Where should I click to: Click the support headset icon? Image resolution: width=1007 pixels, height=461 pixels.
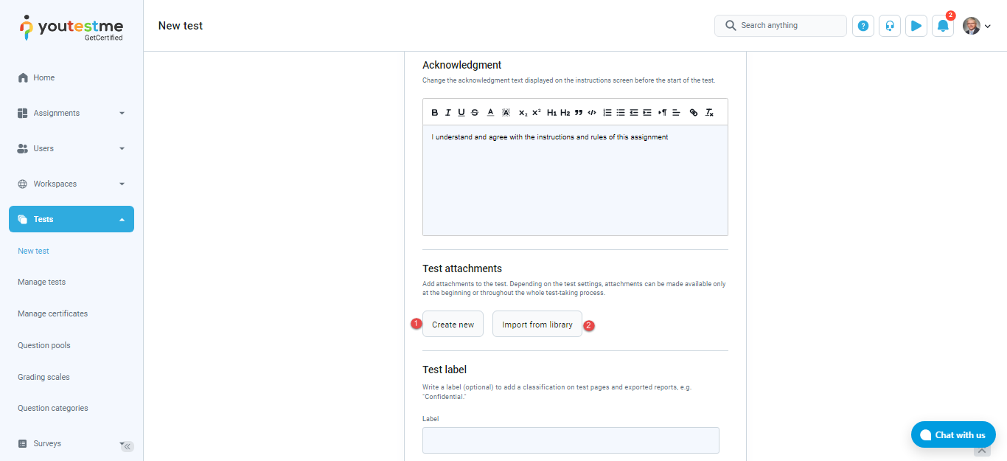[x=890, y=26]
